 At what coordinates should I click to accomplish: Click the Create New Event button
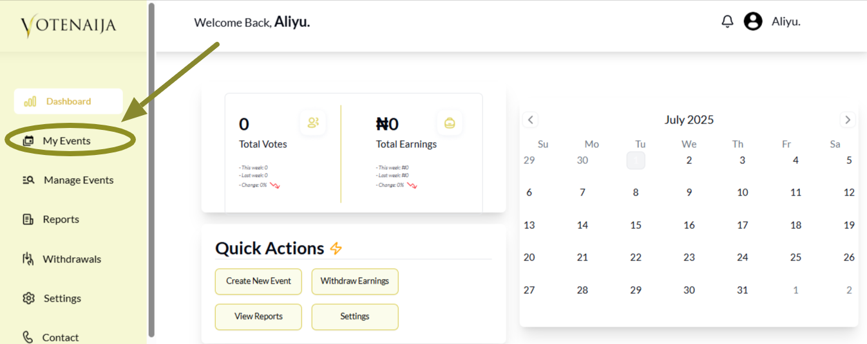coord(258,282)
